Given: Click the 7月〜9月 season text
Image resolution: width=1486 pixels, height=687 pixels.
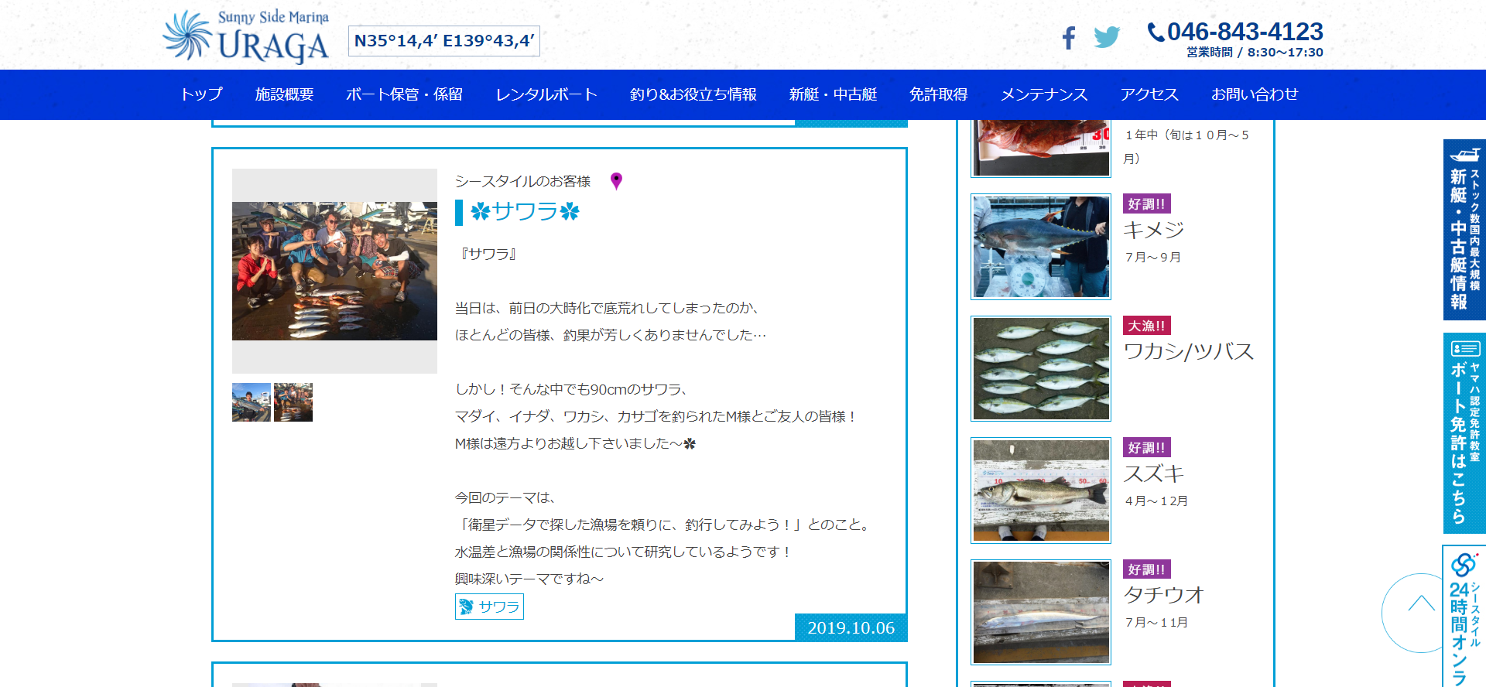Looking at the screenshot, I should tap(1152, 257).
